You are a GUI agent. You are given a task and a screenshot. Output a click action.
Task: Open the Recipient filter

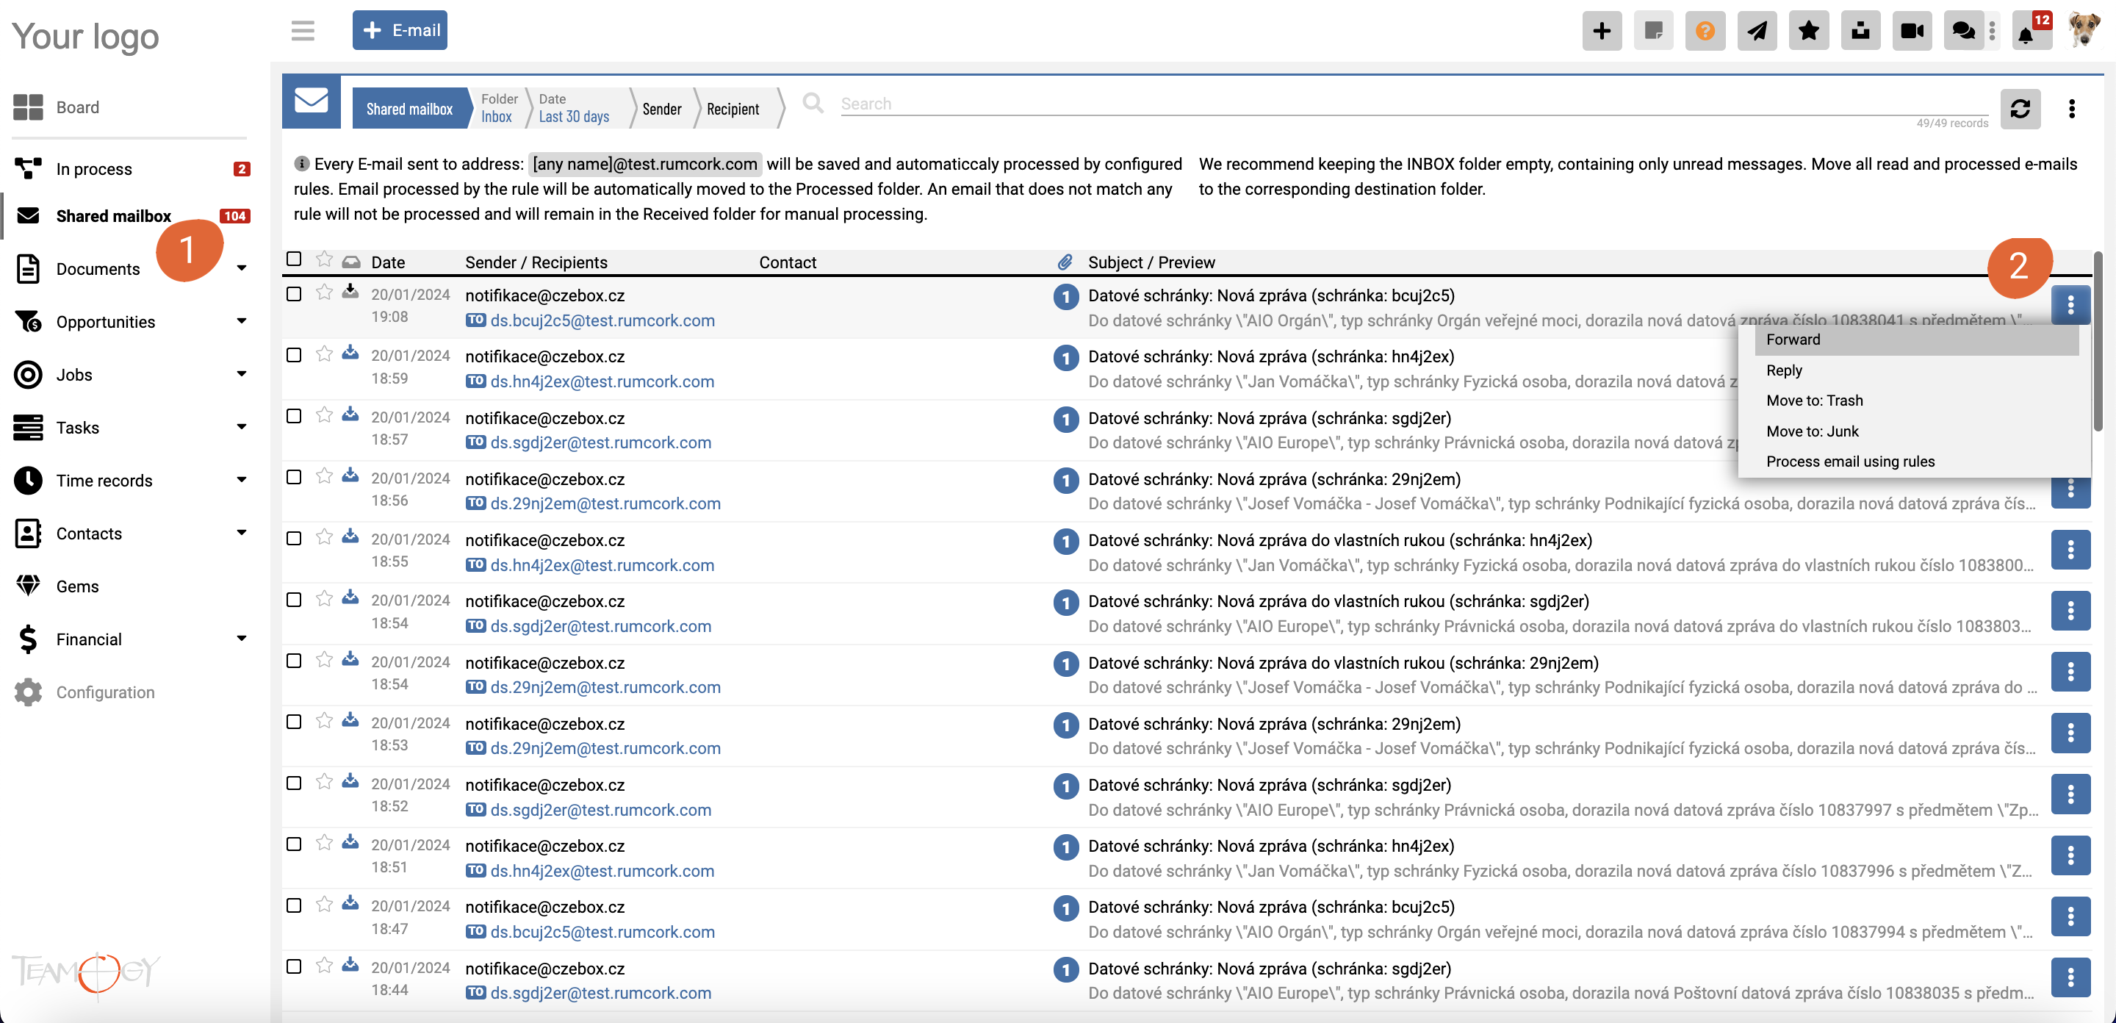pos(733,109)
